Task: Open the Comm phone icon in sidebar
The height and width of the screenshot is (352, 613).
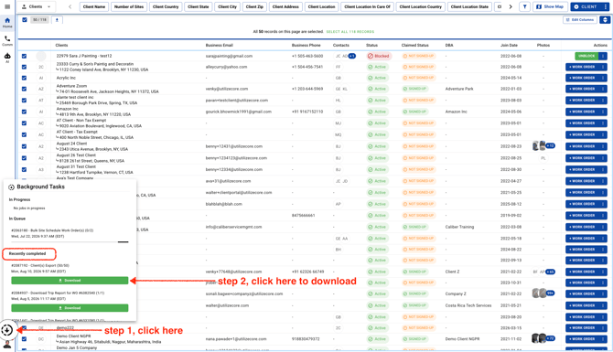Action: pos(7,40)
